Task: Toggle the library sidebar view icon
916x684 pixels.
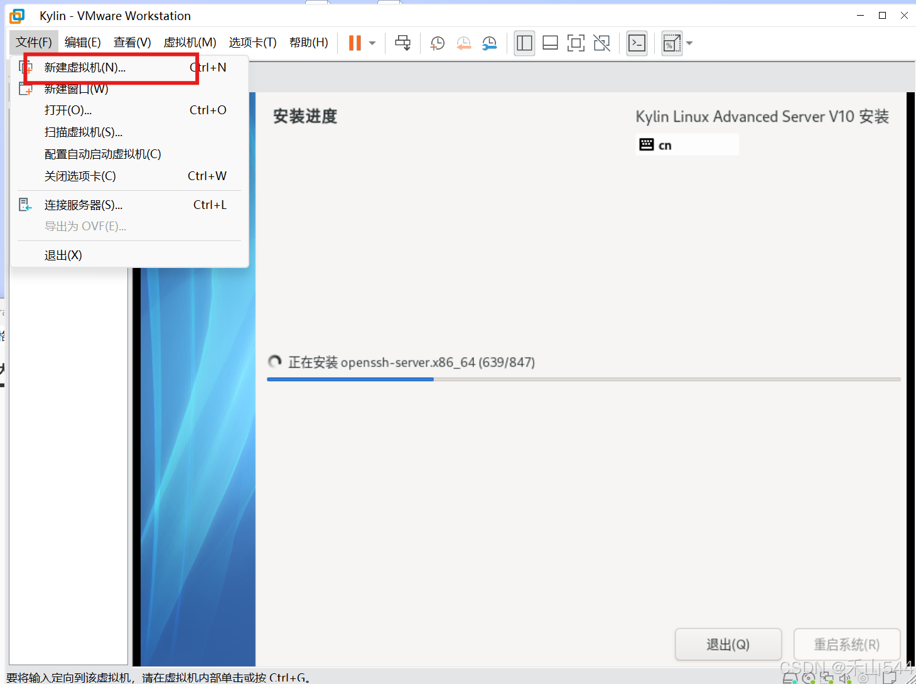Action: point(524,43)
